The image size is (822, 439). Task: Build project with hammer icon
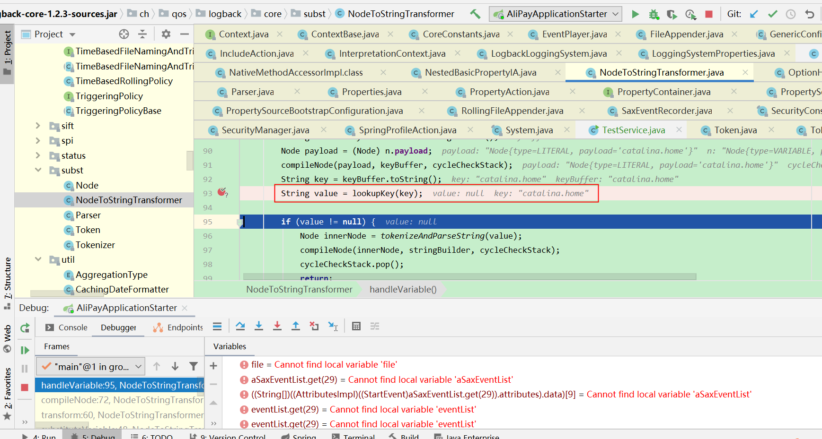coord(475,14)
